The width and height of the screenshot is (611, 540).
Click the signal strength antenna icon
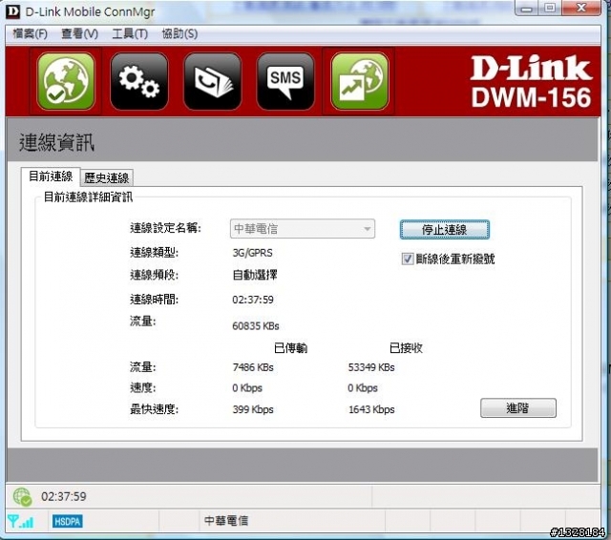[x=21, y=521]
